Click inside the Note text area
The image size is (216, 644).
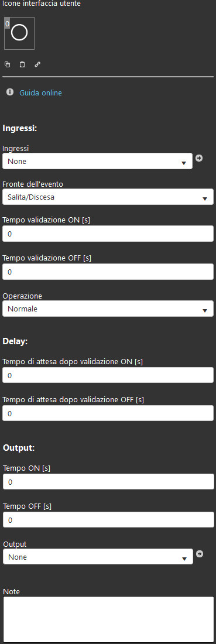coord(108,619)
